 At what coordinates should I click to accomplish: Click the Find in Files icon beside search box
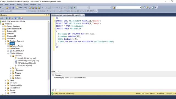[x=114, y=8]
